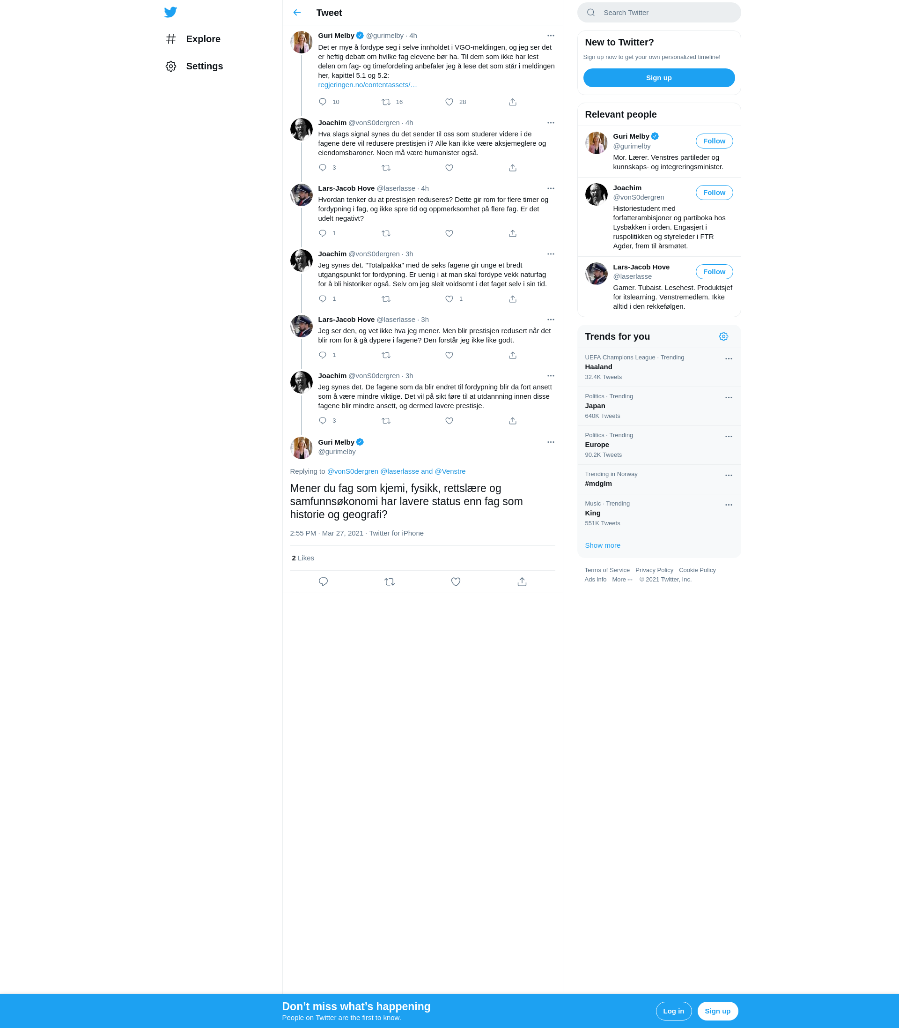Image resolution: width=899 pixels, height=1028 pixels.
Task: Expand the More footer menu
Action: [x=622, y=579]
